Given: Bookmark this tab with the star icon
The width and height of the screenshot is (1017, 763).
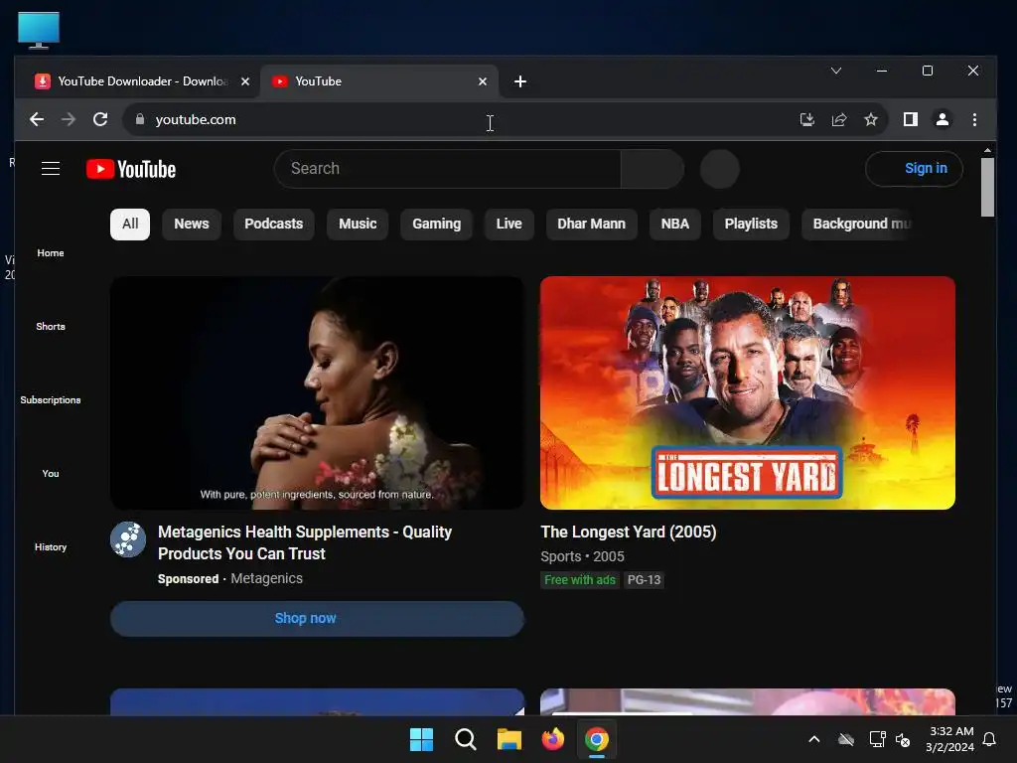Looking at the screenshot, I should 870,119.
